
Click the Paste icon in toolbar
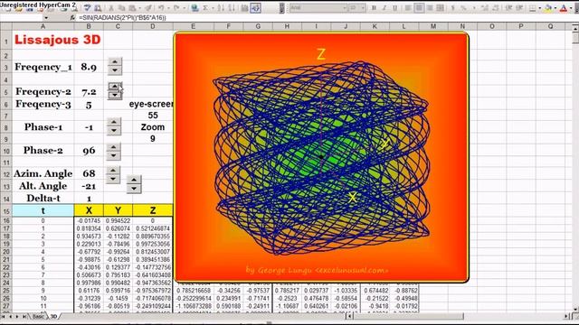tap(132, 8)
